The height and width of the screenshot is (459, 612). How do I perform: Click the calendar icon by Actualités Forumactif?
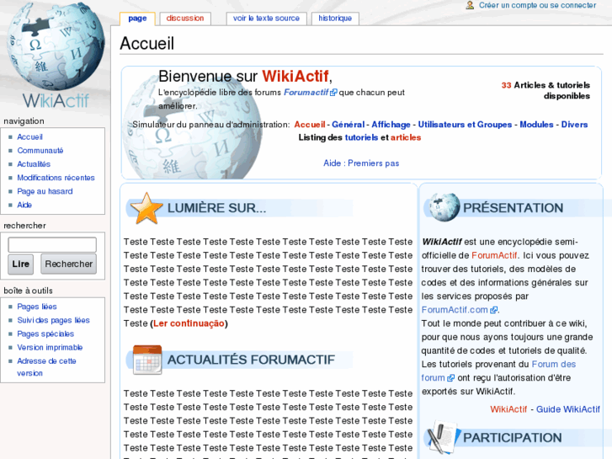(x=147, y=360)
